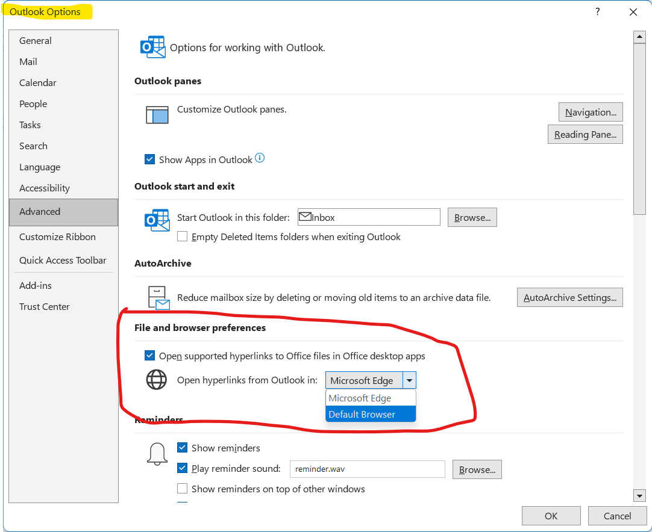Click the question mark help icon
Screen dimensions: 652x532
tap(598, 11)
